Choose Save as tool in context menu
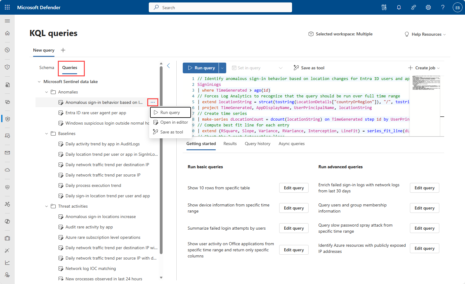 click(x=171, y=132)
